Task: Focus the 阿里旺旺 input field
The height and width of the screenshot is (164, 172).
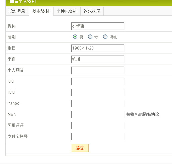Action: click(98, 126)
